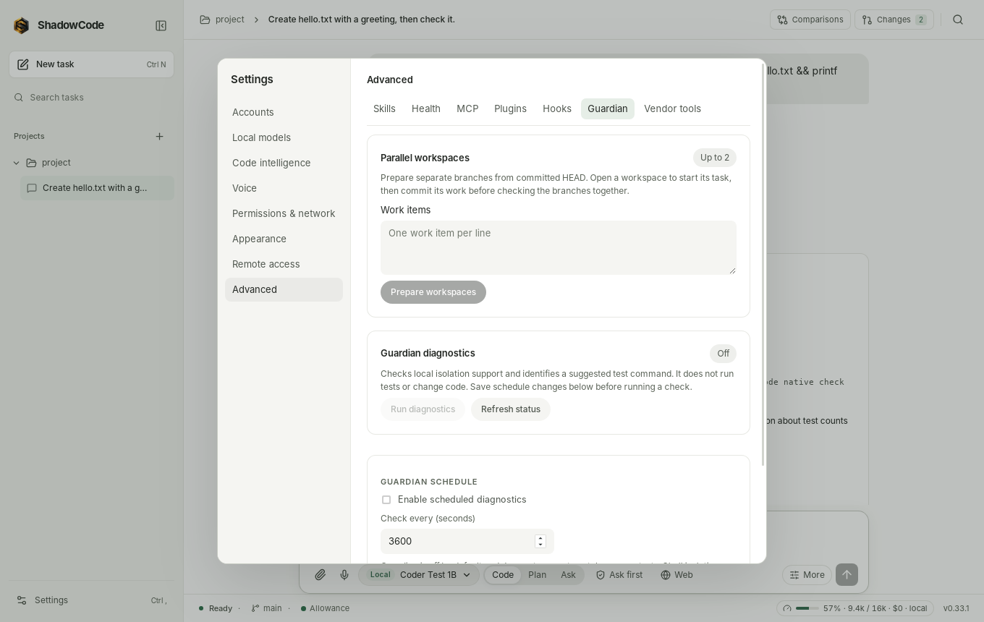Collapse the project tree folder
This screenshot has width=984, height=622.
click(x=17, y=163)
